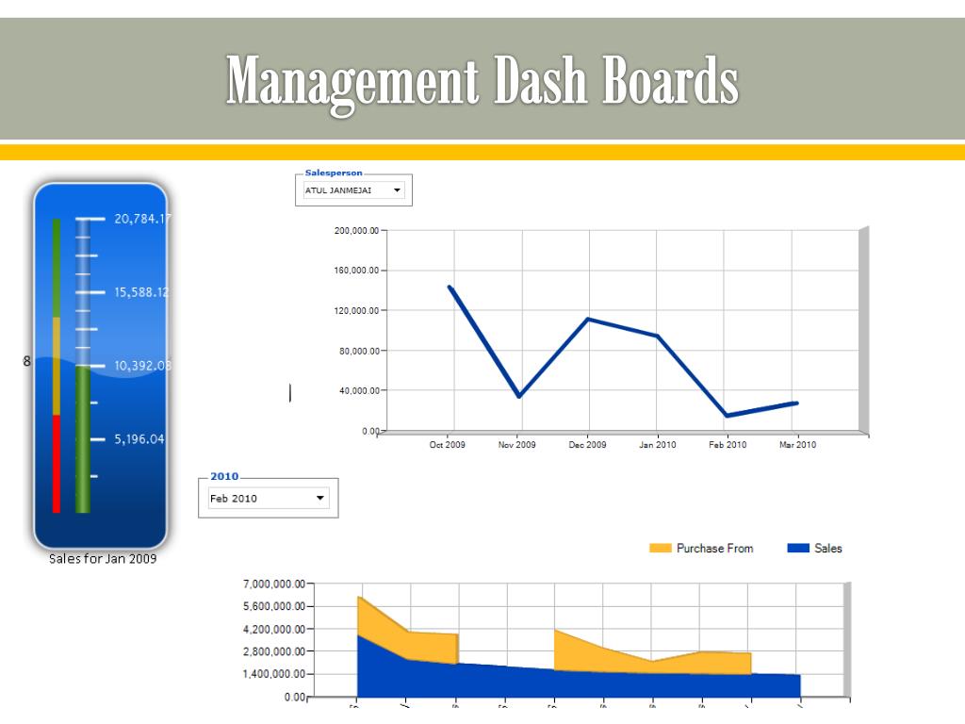Click the 2010 group label
This screenshot has height=724, width=965.
(224, 476)
